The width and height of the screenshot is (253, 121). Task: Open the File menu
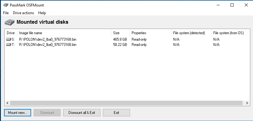[x=6, y=13]
